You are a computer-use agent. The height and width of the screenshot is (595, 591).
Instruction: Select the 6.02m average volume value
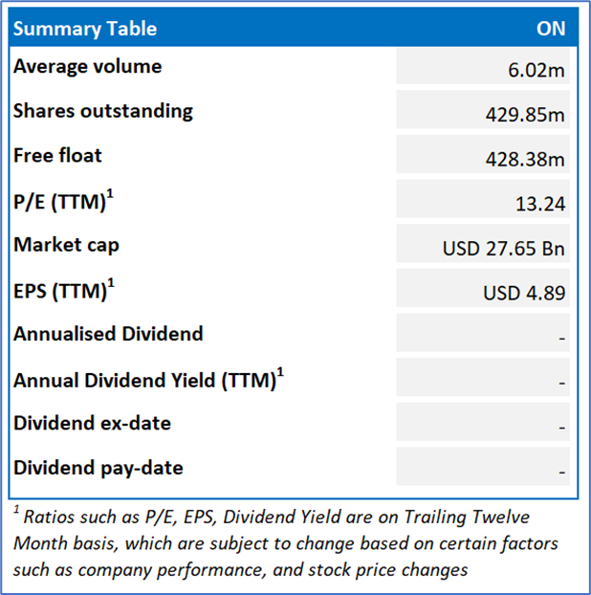tap(539, 69)
